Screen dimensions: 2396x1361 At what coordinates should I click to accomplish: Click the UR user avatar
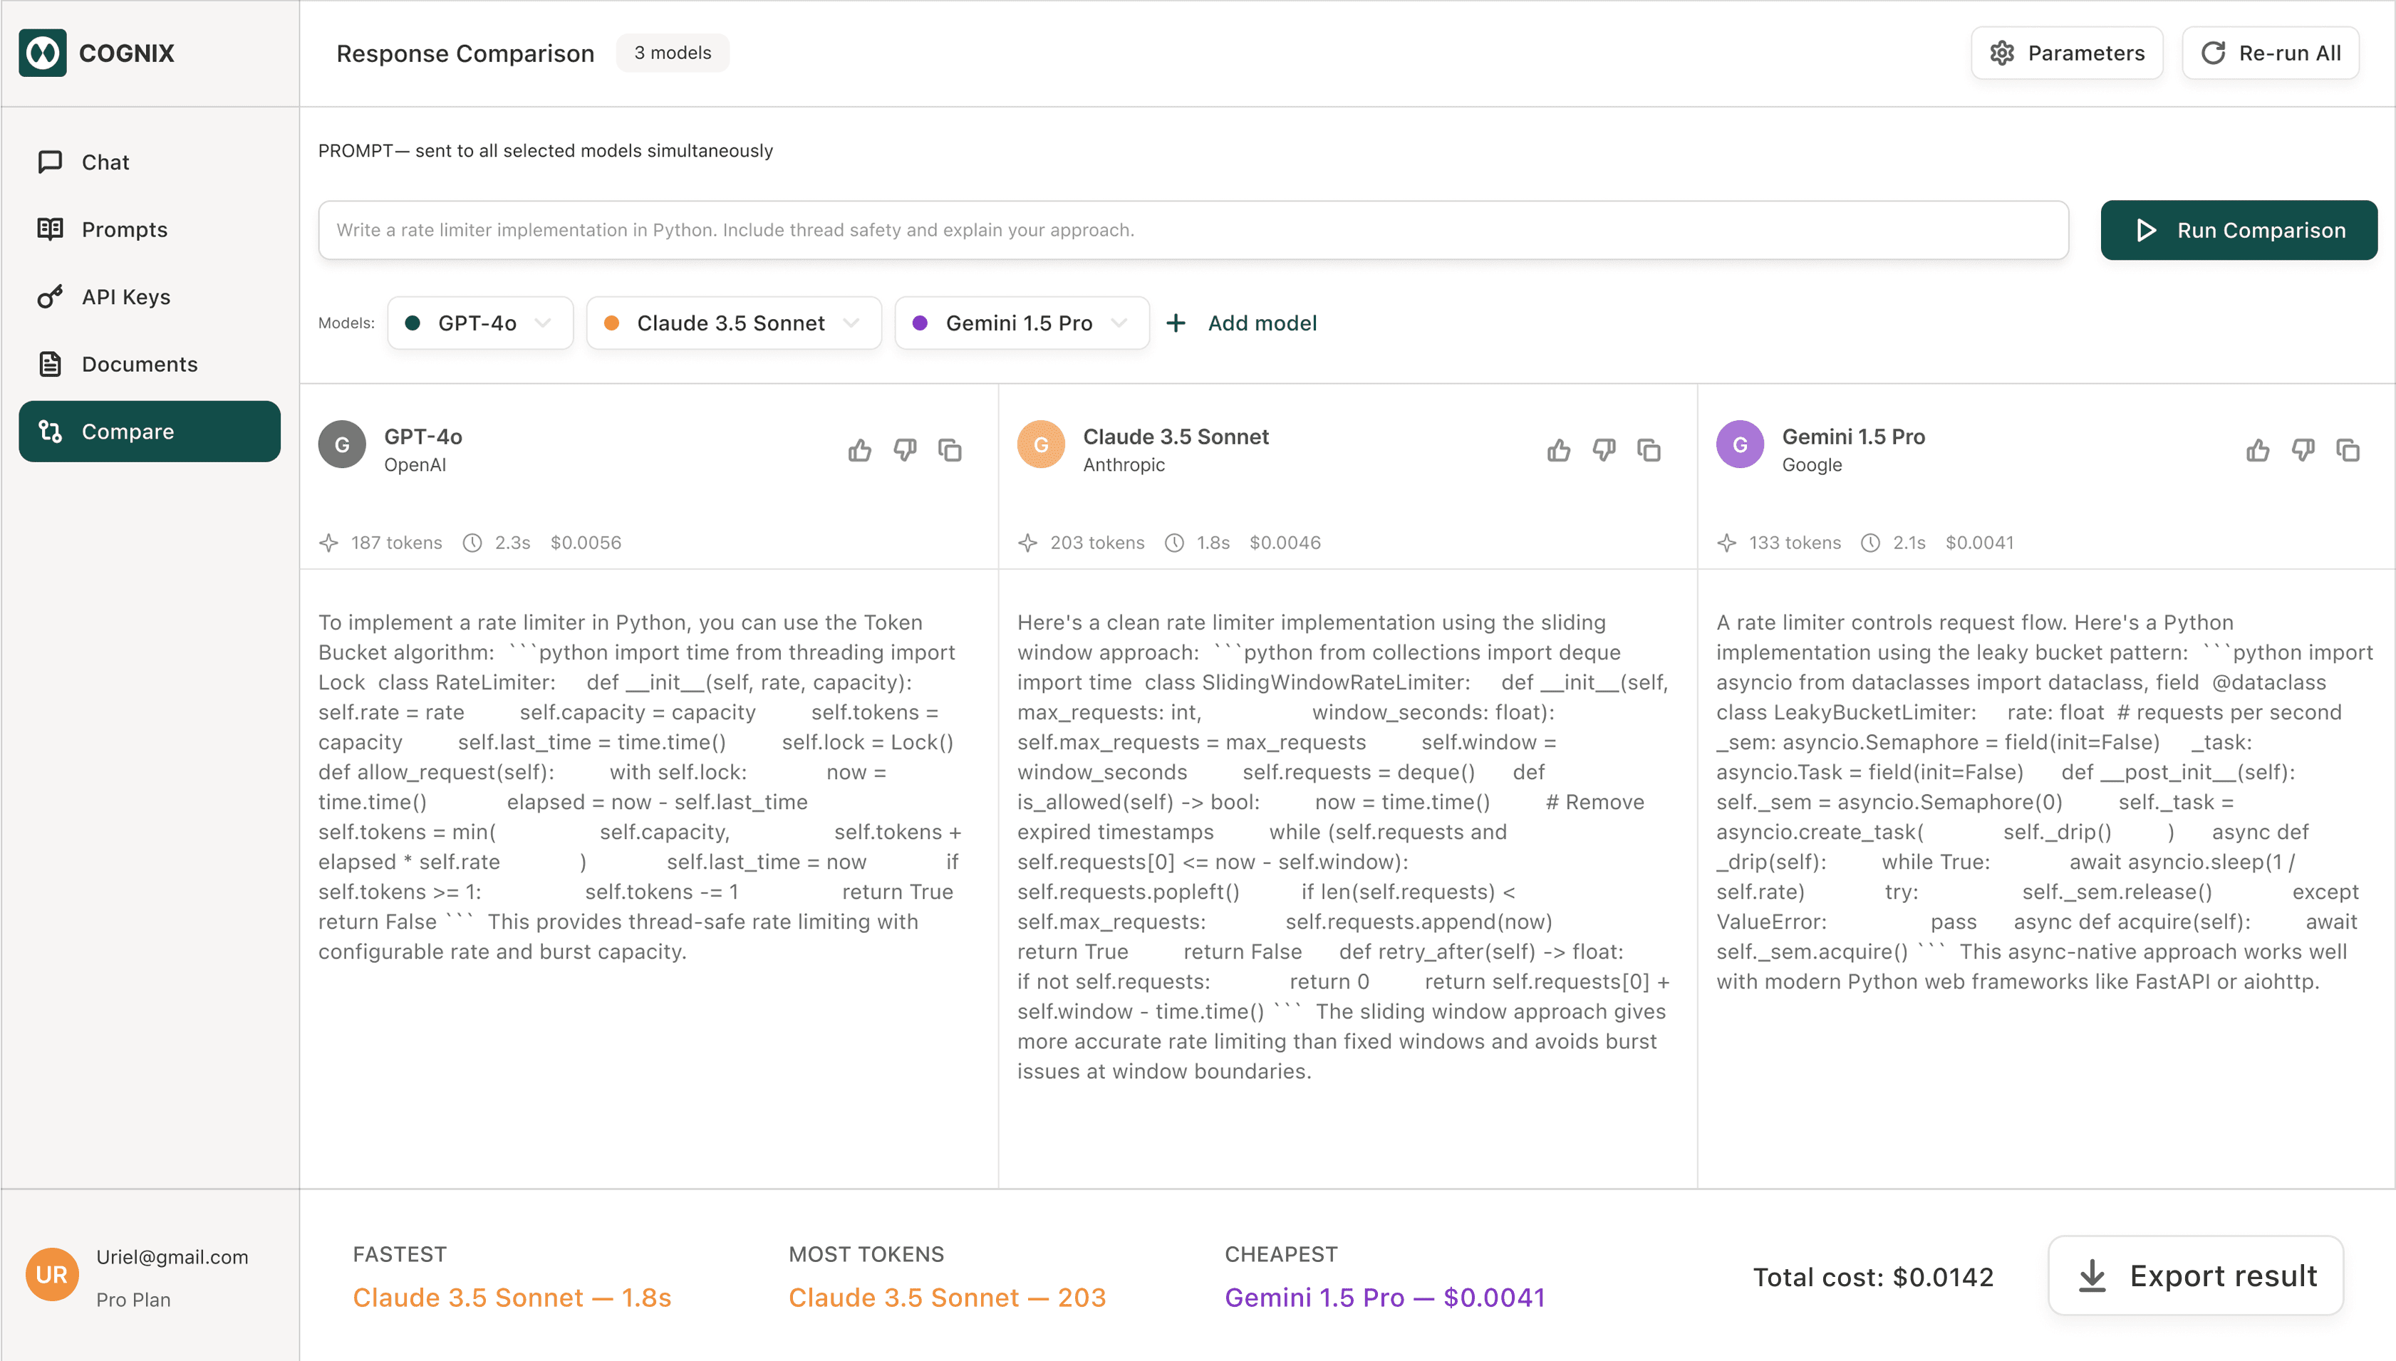(51, 1275)
